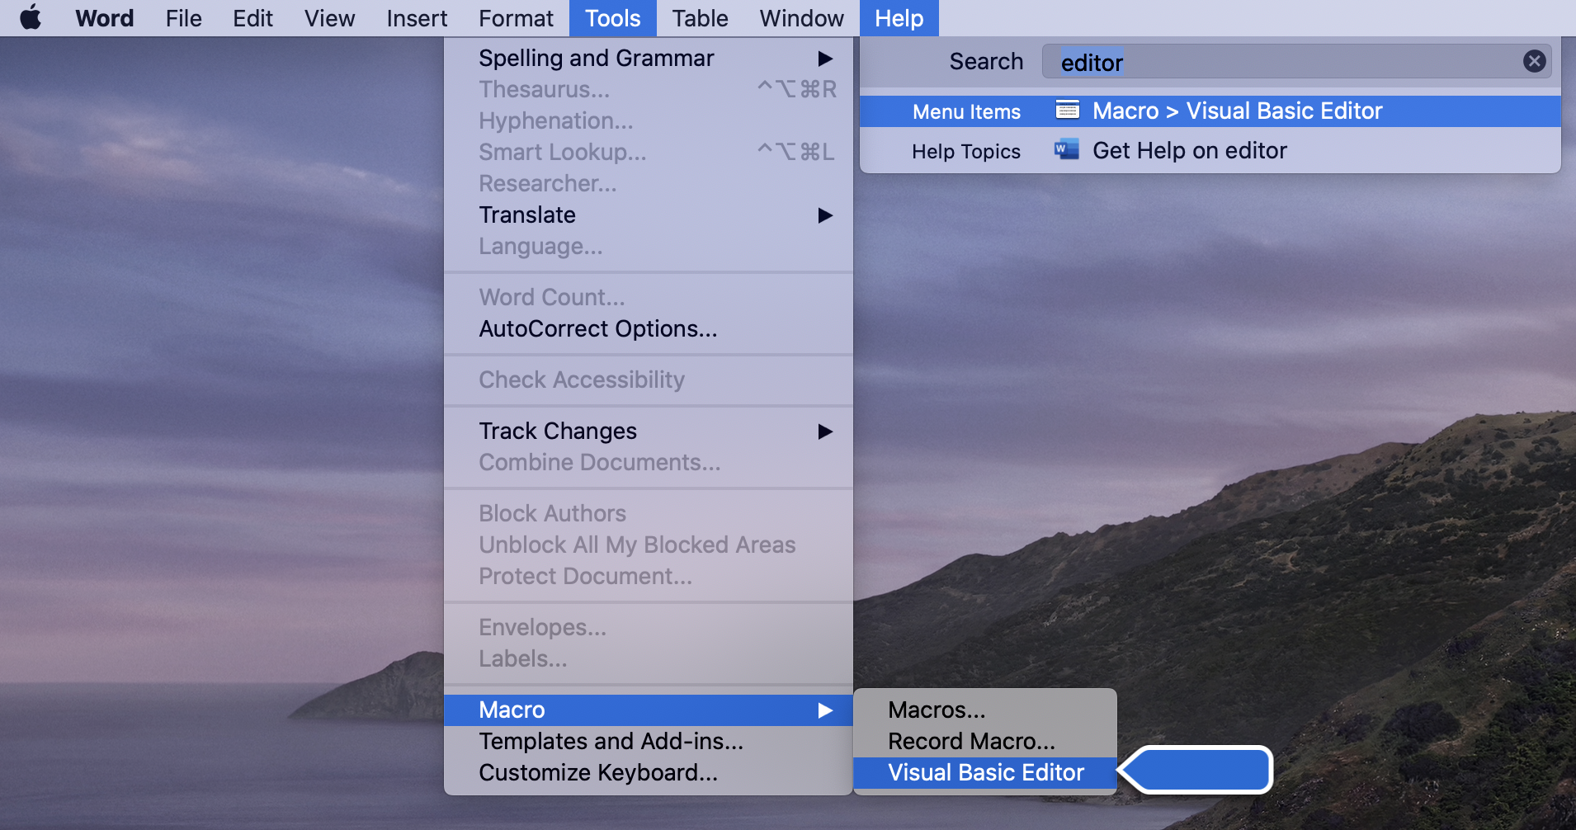Open Templates and Add-ins...

[x=649, y=742]
